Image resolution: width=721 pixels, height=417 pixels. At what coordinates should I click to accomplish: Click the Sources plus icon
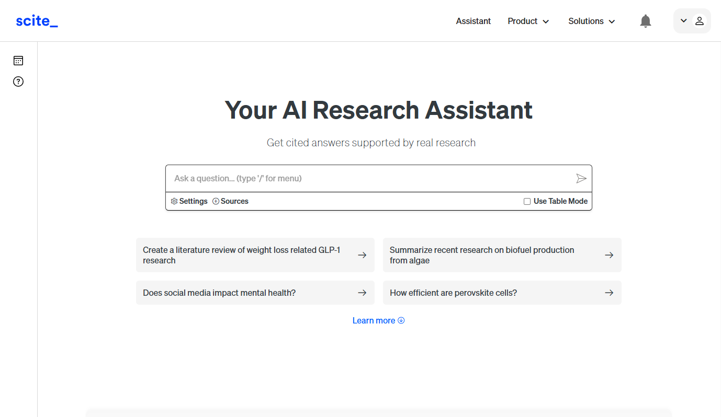click(x=216, y=201)
